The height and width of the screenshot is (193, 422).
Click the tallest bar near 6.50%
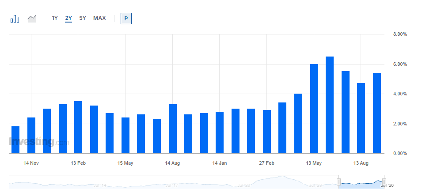pos(330,105)
